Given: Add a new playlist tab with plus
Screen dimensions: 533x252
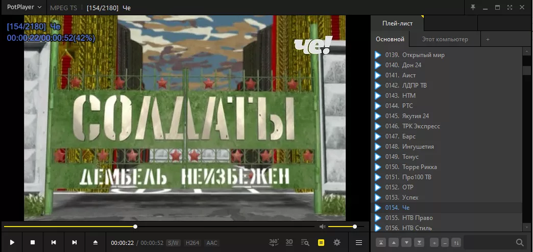Looking at the screenshot, I should tap(488, 39).
